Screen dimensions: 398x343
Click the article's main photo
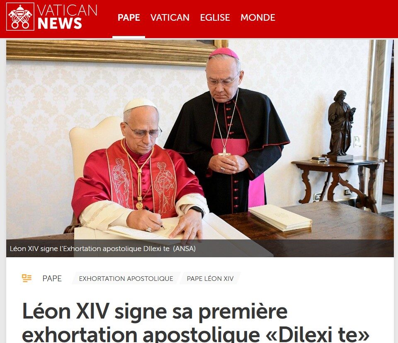[x=200, y=148]
